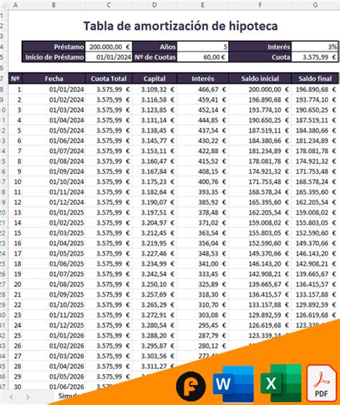Select date cell 01/07/2024
340x405 pixels.
[x=54, y=151]
